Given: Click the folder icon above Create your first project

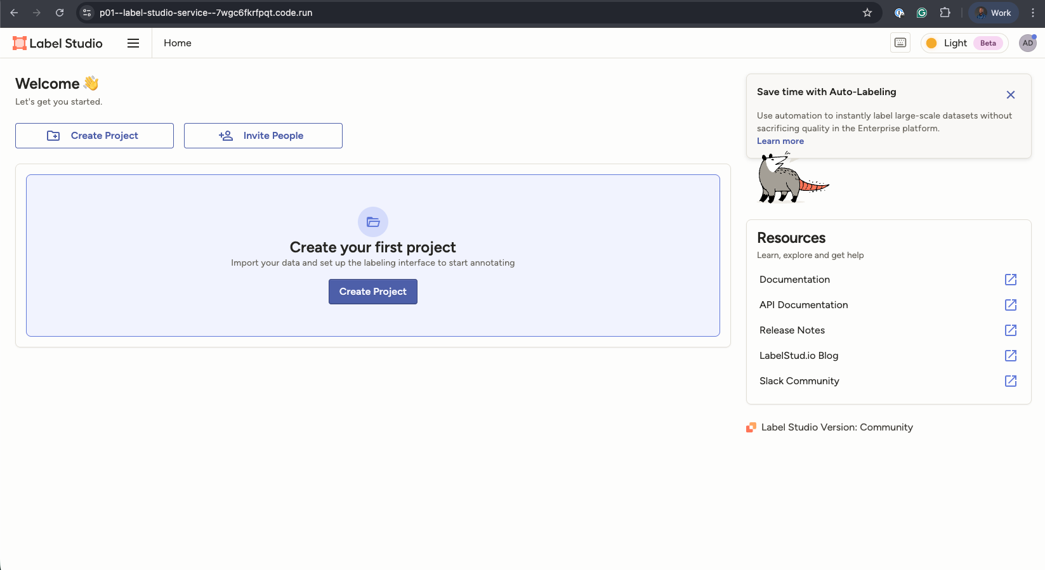Looking at the screenshot, I should pyautogui.click(x=373, y=222).
